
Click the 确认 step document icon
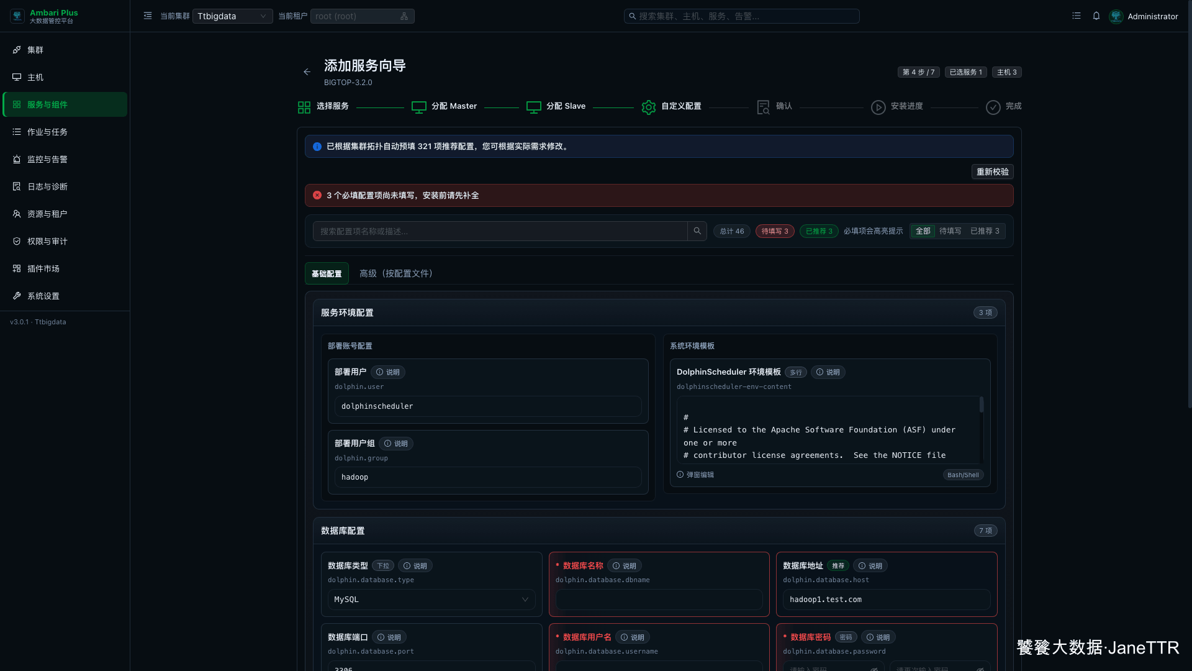[764, 107]
